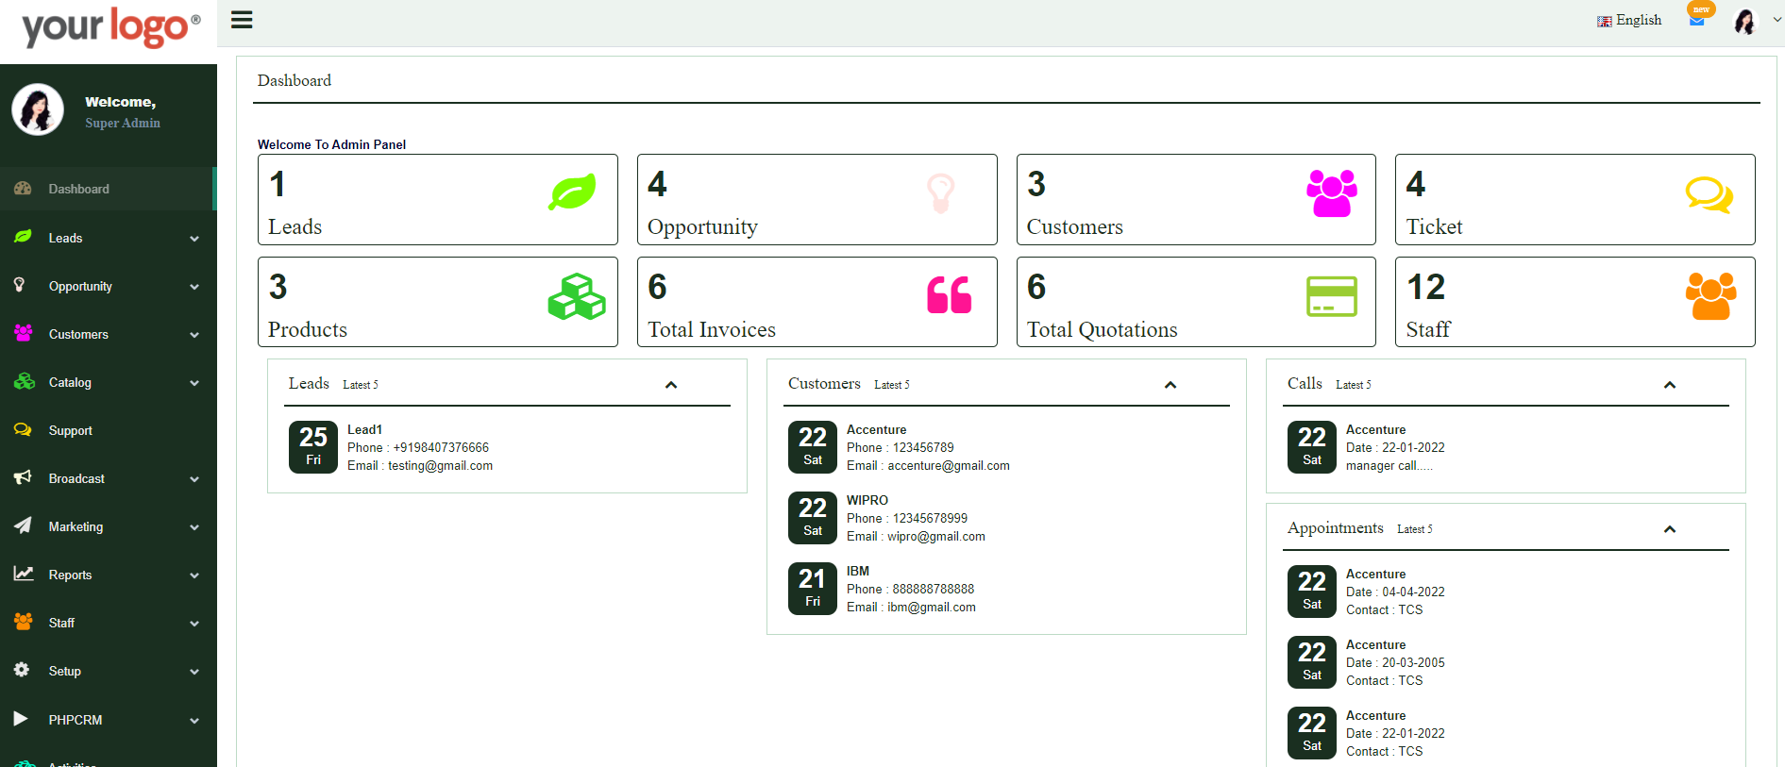Click the sidebar Marketing paper plane icon
Viewport: 1785px width, 767px height.
23,525
